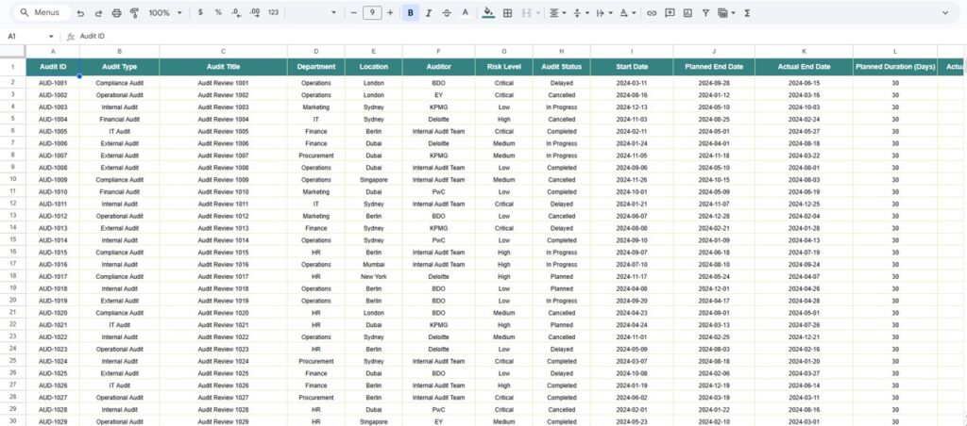Decrease font size with minus button
The height and width of the screenshot is (426, 967).
coord(353,12)
